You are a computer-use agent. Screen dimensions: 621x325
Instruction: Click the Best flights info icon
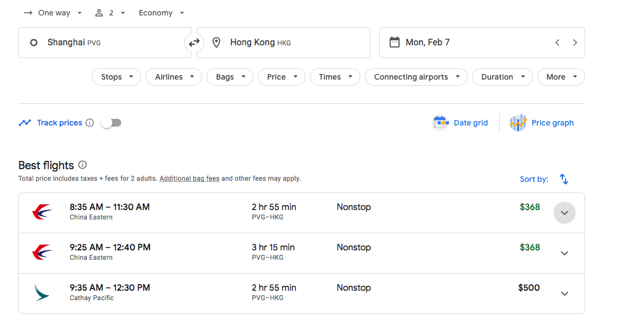82,165
